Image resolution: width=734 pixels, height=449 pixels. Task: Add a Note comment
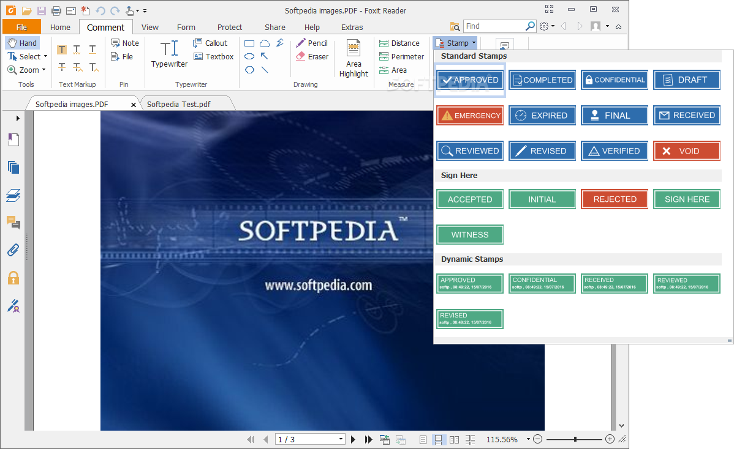pyautogui.click(x=124, y=43)
